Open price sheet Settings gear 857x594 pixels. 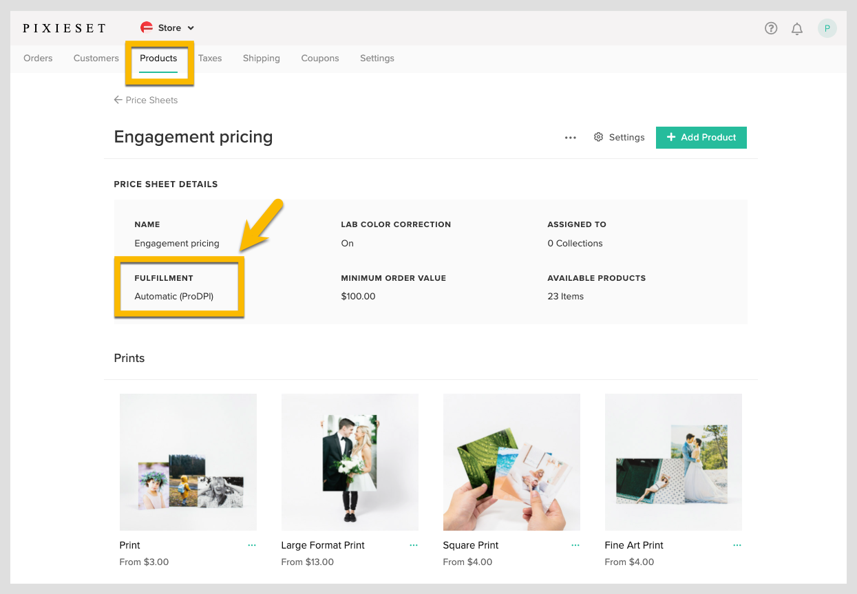pos(619,137)
